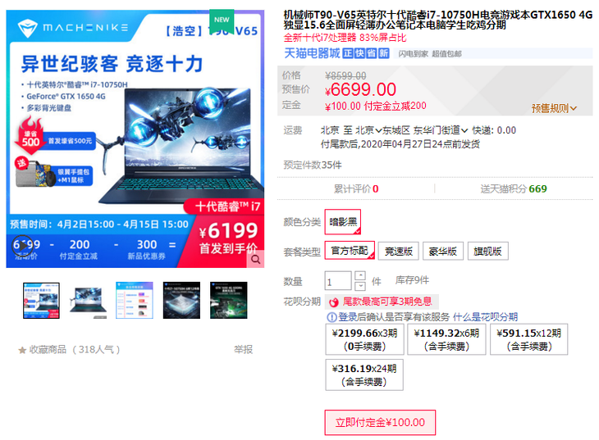Screen dimensions: 599x440
Task: Click the info icon before the login notice
Action: coord(332,317)
